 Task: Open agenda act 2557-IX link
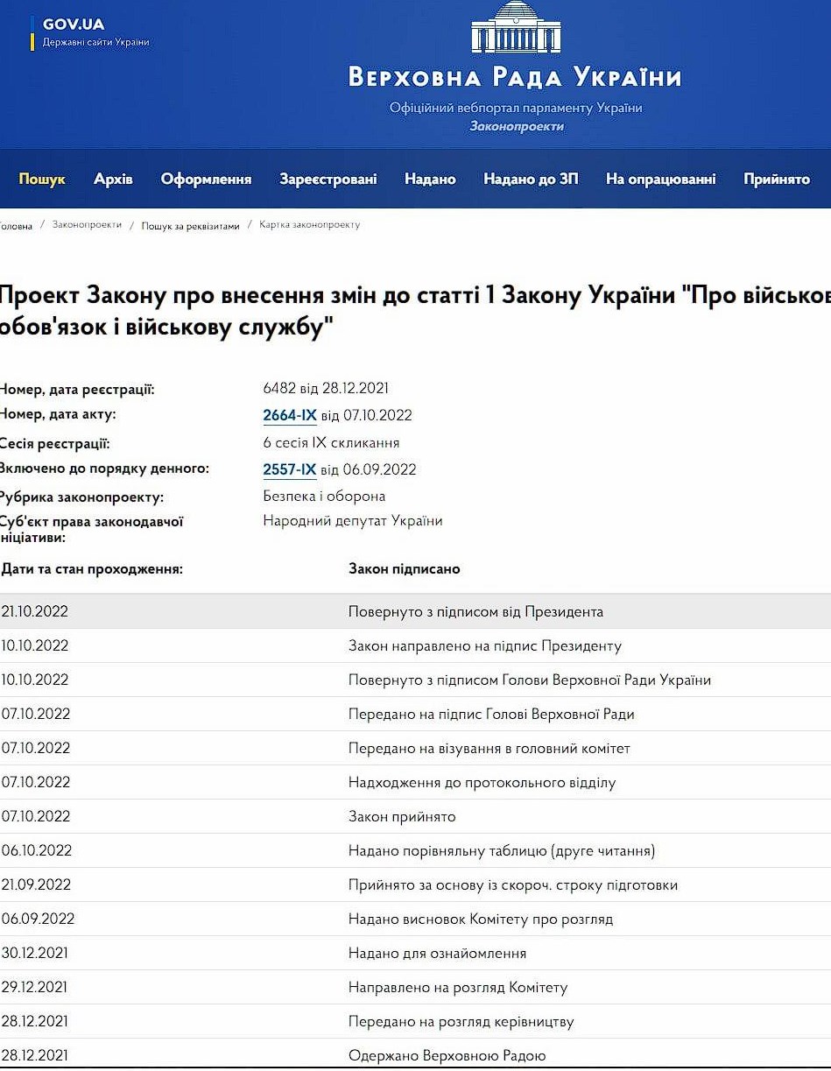coord(289,469)
